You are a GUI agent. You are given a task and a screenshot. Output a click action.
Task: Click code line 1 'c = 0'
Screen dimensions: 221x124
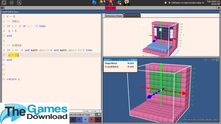pyautogui.click(x=11, y=16)
